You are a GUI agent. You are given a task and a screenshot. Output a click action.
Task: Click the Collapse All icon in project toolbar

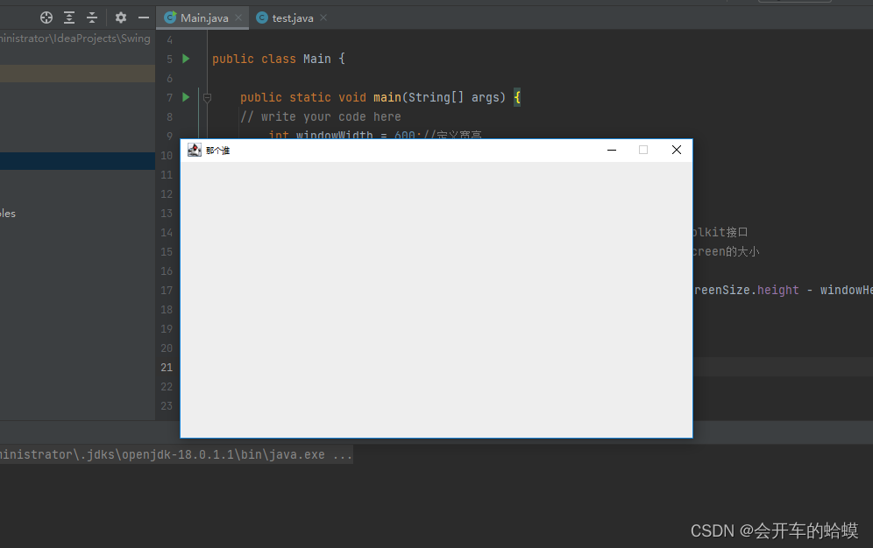pyautogui.click(x=92, y=18)
